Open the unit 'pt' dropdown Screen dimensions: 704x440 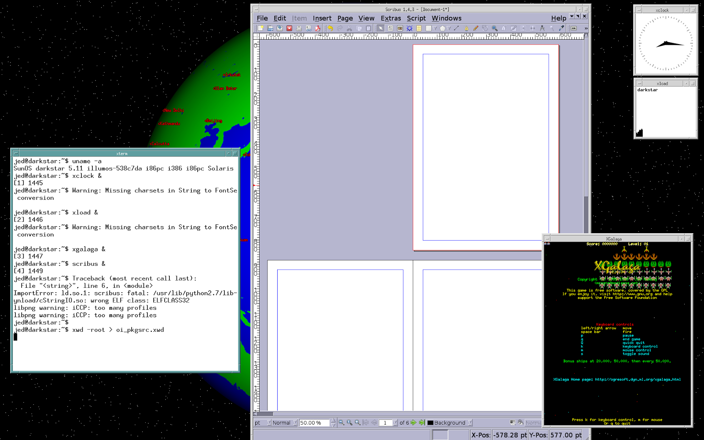click(263, 423)
